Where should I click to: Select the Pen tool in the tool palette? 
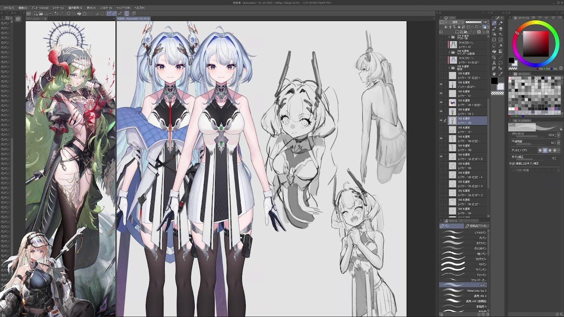coord(494,23)
